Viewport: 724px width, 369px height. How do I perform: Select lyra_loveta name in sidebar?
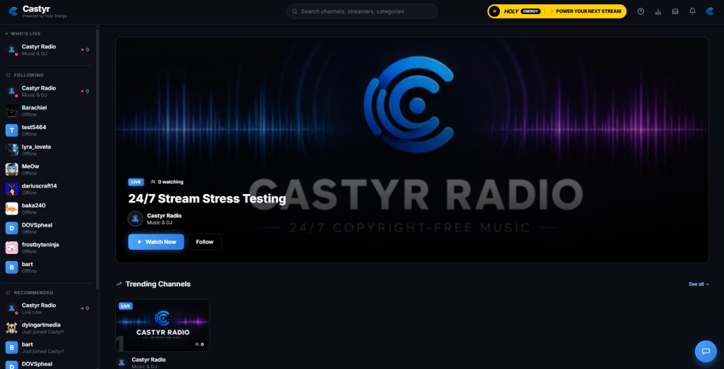click(37, 147)
